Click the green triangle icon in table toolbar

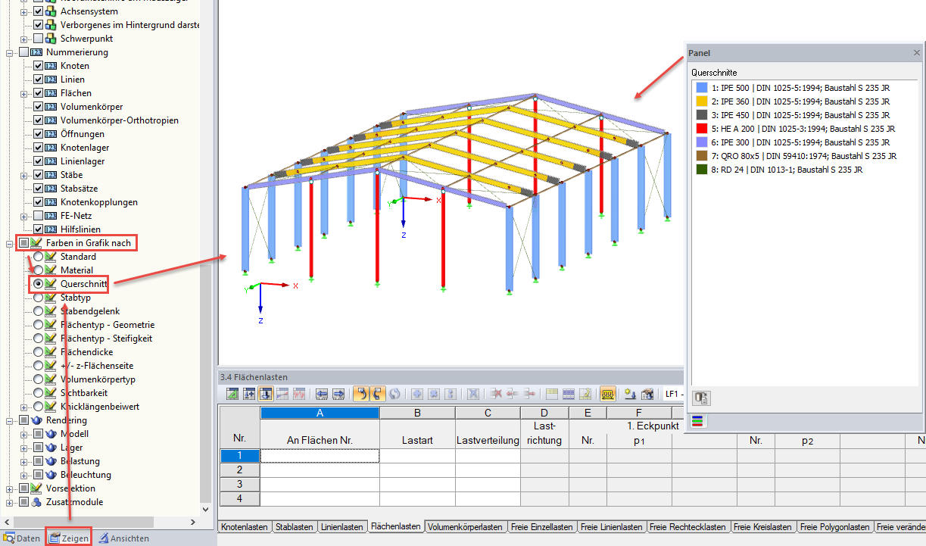(232, 394)
